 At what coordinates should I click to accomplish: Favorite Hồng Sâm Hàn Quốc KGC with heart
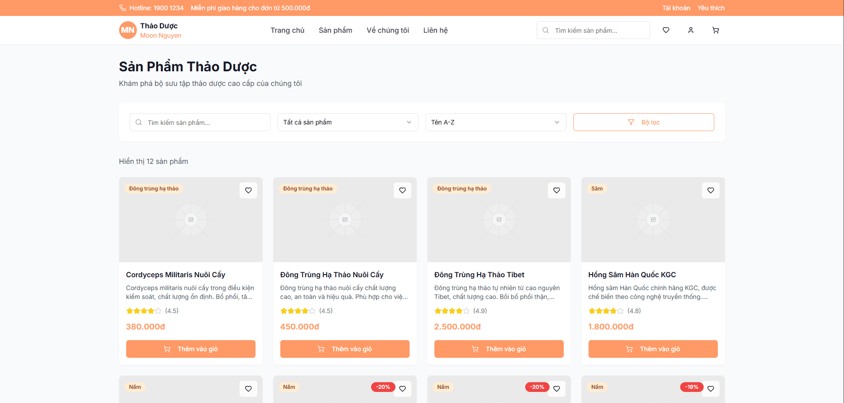[711, 190]
